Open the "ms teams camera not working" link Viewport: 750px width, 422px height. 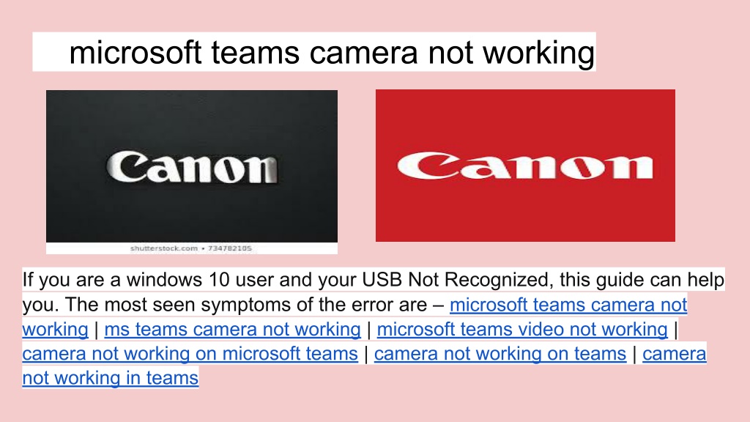coord(232,329)
